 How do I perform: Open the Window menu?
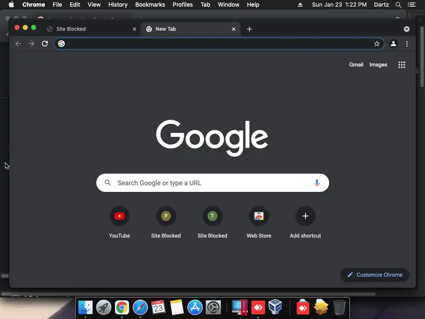coord(229,5)
